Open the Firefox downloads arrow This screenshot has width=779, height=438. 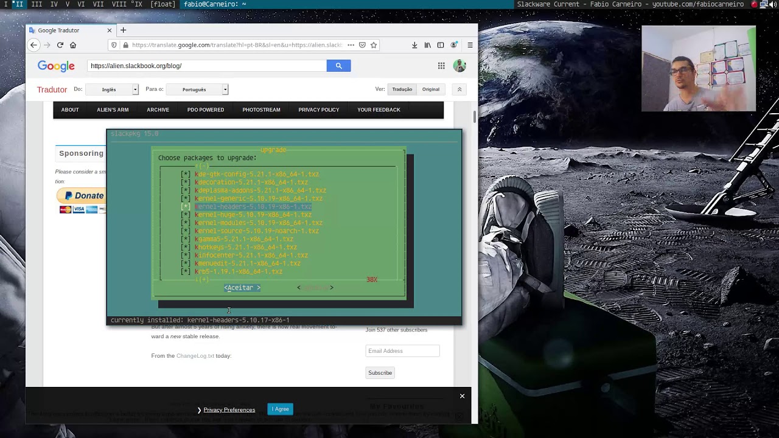pyautogui.click(x=414, y=45)
